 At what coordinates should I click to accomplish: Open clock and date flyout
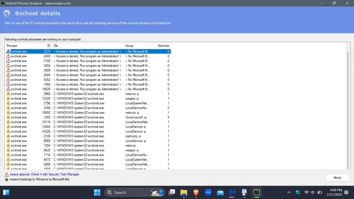[x=334, y=192]
